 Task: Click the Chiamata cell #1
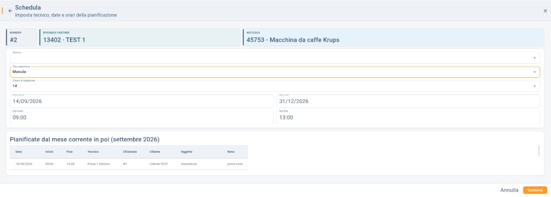[125, 164]
